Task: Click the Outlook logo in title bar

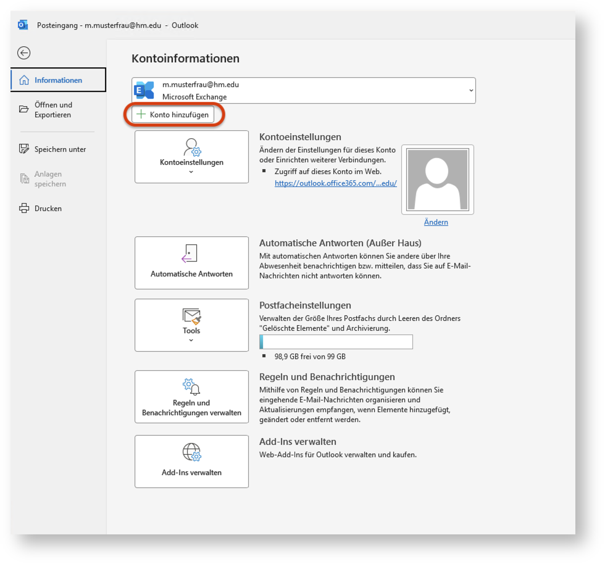Action: [23, 25]
